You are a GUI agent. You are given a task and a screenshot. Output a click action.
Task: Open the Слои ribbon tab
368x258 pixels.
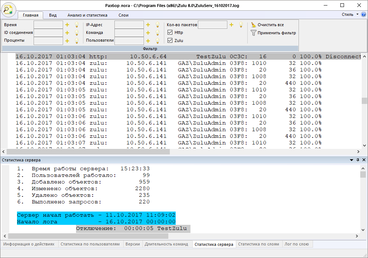click(x=123, y=15)
